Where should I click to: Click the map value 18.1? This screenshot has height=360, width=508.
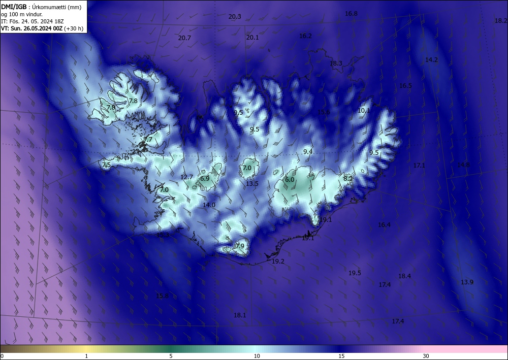pos(240,315)
